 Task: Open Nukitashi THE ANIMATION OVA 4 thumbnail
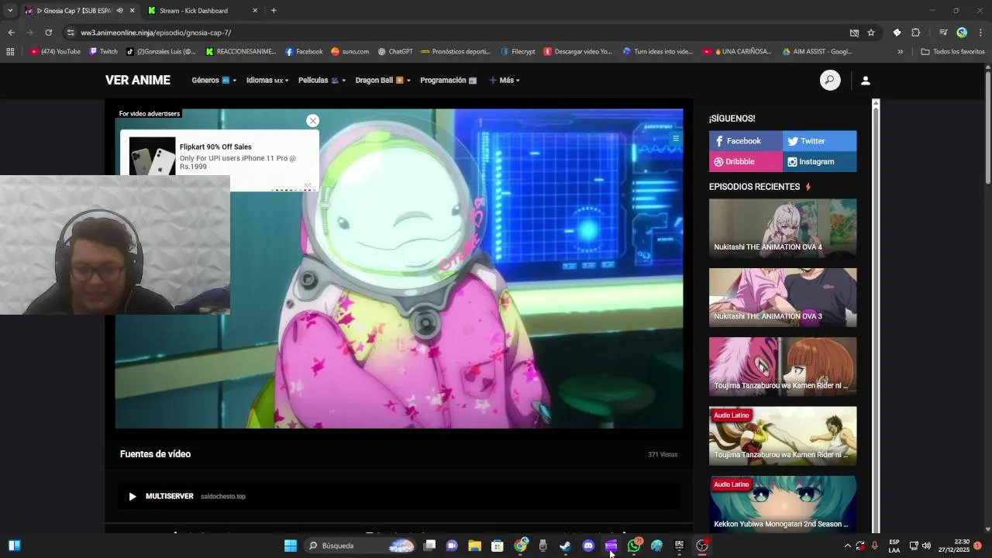783,228
